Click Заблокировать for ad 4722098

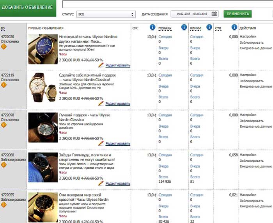pyautogui.click(x=252, y=121)
